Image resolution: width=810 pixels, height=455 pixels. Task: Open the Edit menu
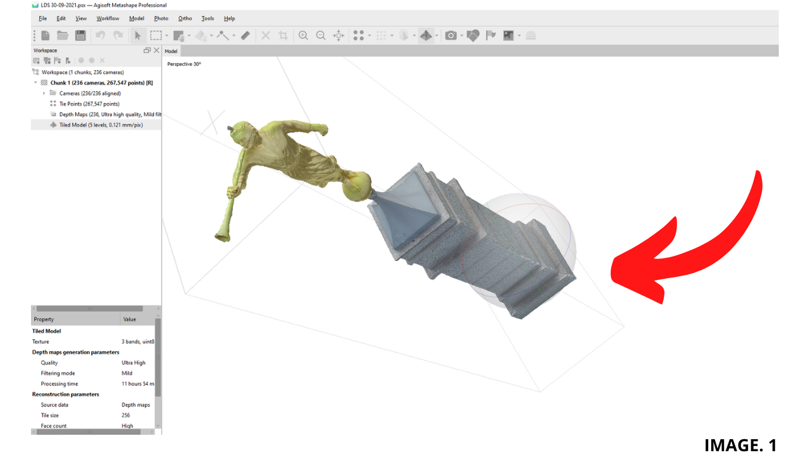click(61, 18)
